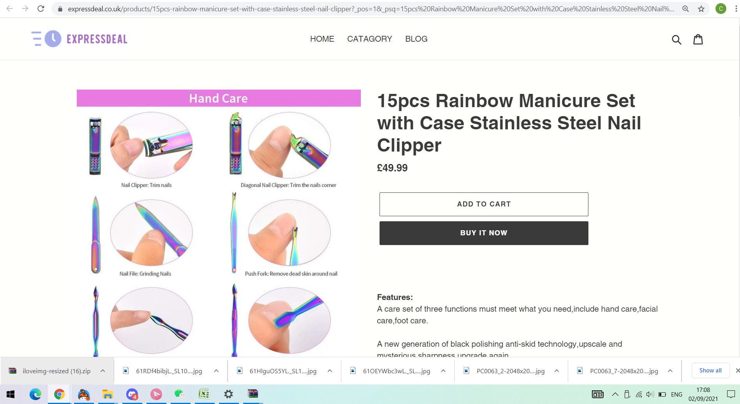Expand options for PC0063_7 jpg download
This screenshot has height=404, width=740.
[x=670, y=371]
